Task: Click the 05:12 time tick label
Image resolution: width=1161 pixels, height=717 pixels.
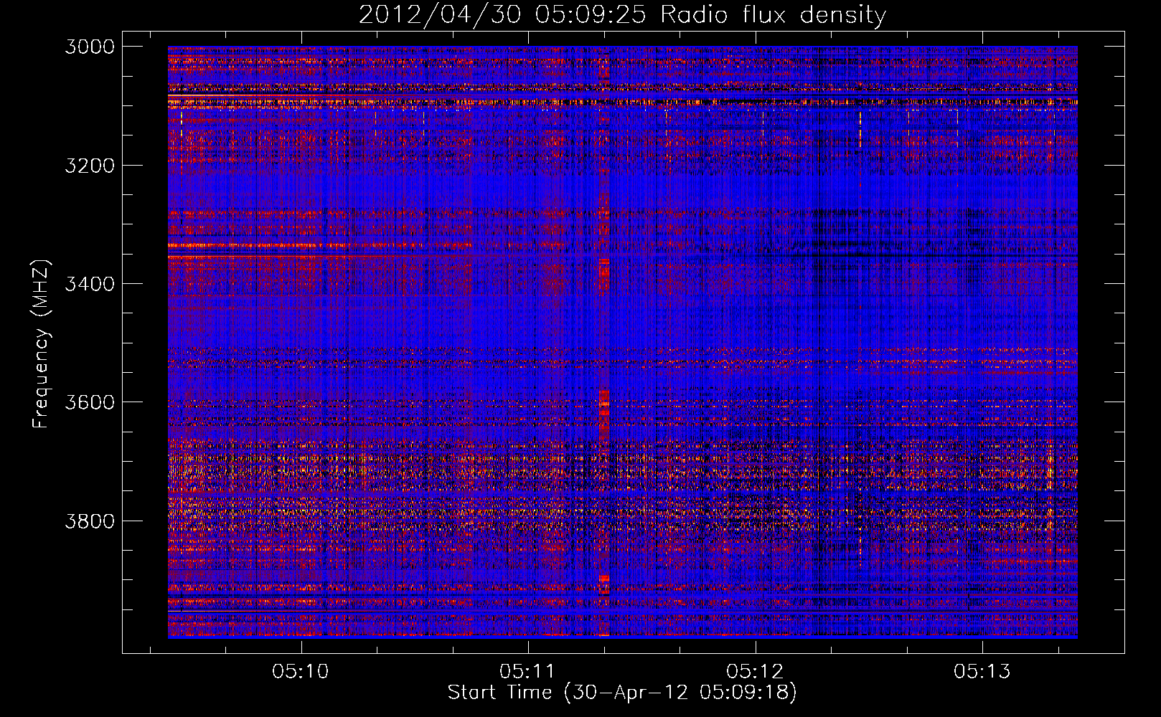Action: point(755,671)
